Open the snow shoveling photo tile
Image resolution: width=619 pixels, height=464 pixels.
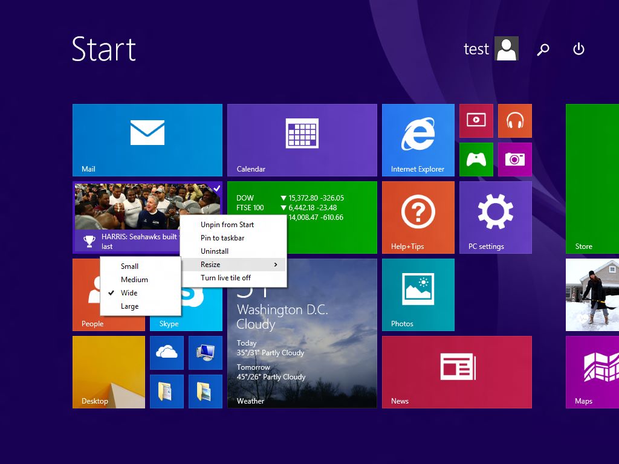click(592, 295)
